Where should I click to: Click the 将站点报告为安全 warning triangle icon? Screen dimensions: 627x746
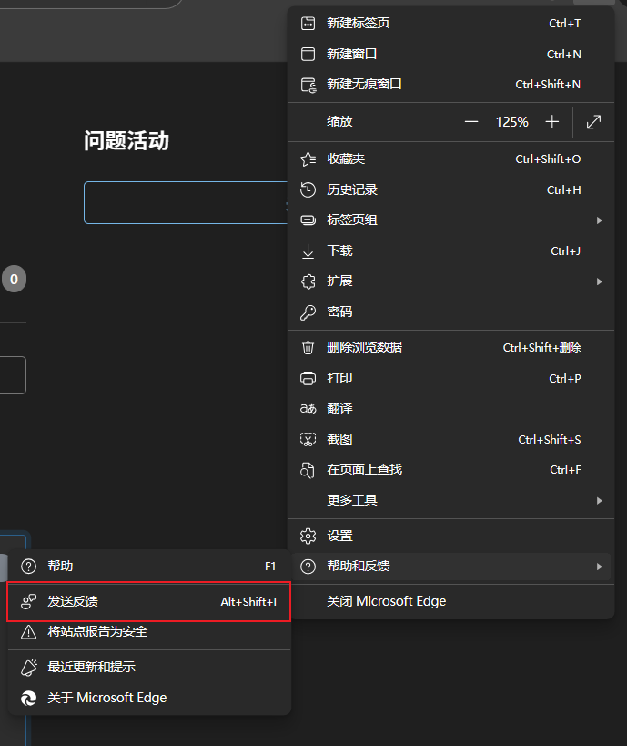coord(28,632)
